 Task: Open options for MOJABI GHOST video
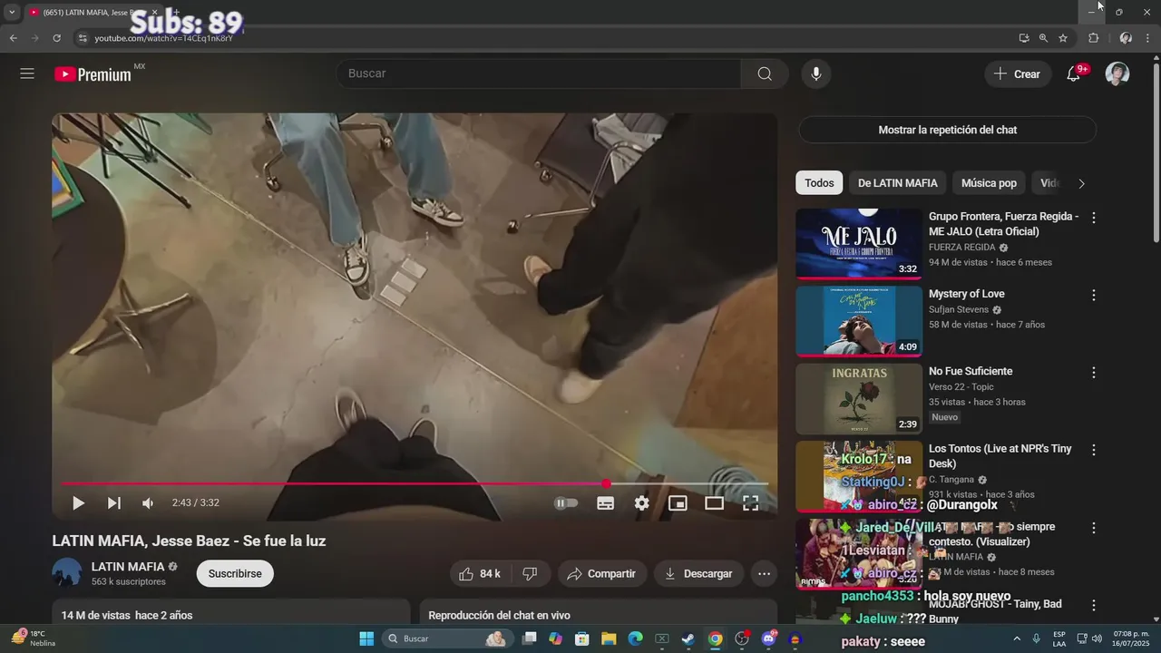click(1094, 605)
